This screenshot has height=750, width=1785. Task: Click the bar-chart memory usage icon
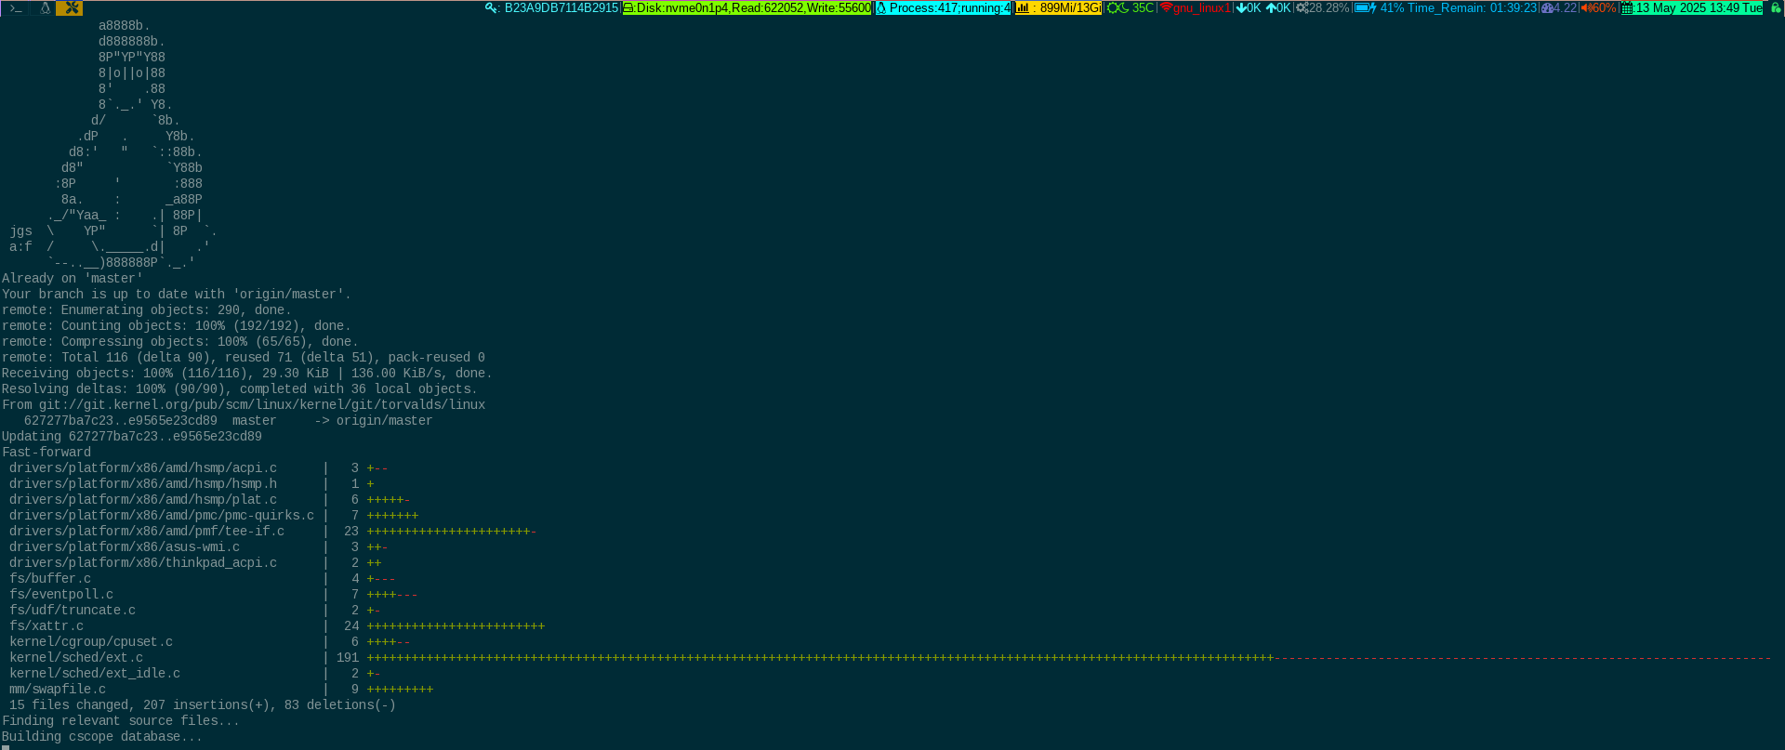point(1023,7)
